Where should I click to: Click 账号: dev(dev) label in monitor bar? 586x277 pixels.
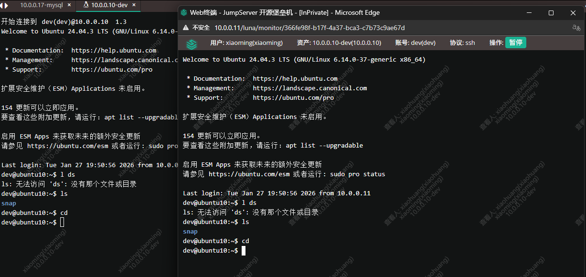(416, 43)
